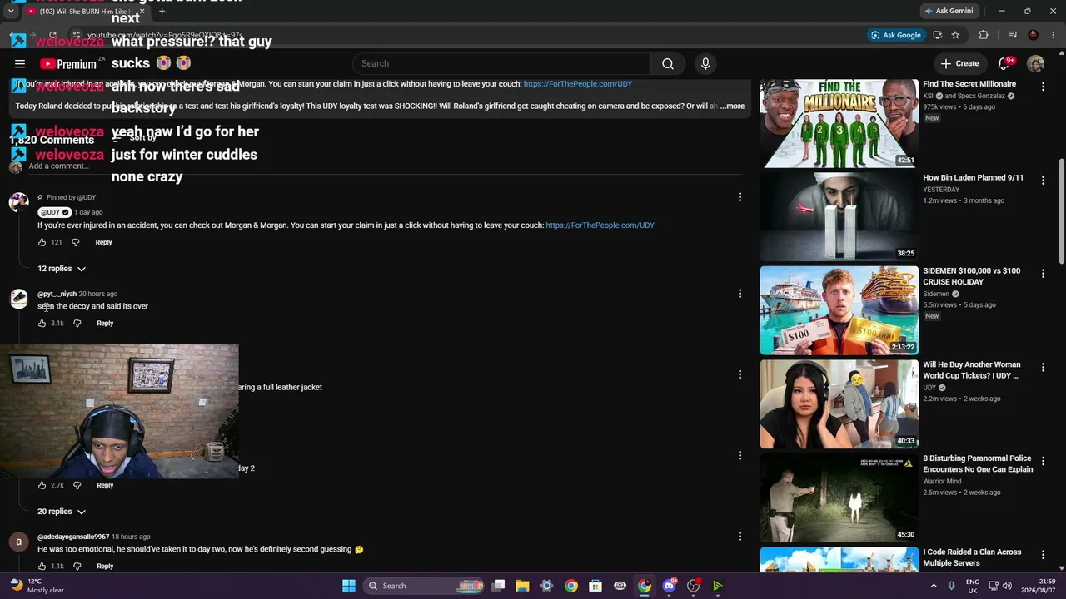Screen dimensions: 1066x599
Task: Dislike the 'seen the decoy' comment
Action: point(77,323)
